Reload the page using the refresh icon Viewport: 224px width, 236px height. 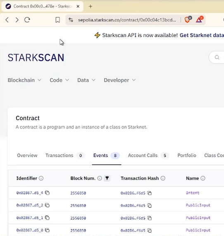27,20
